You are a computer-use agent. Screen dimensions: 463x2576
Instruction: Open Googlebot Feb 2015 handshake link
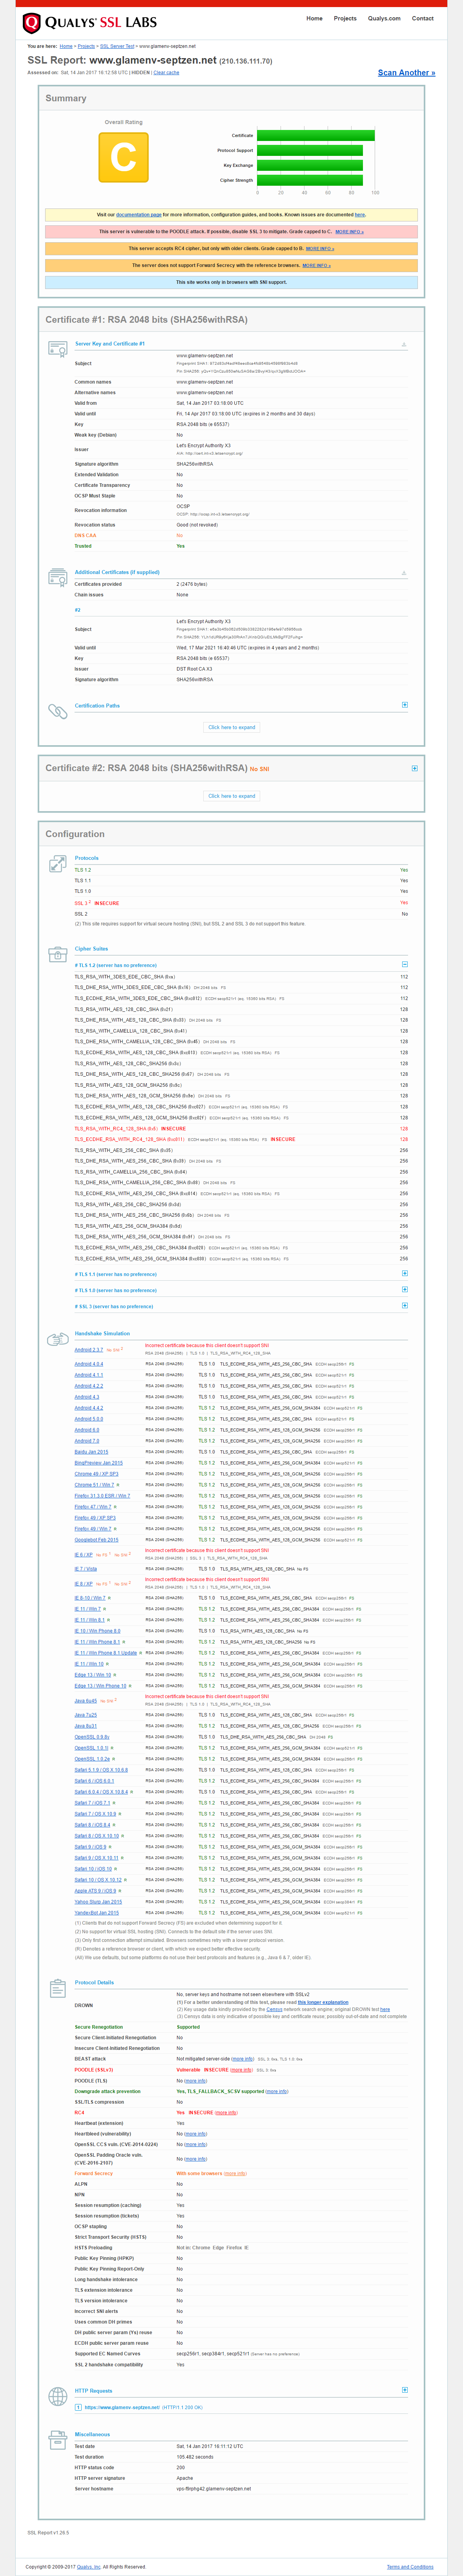pos(96,1540)
